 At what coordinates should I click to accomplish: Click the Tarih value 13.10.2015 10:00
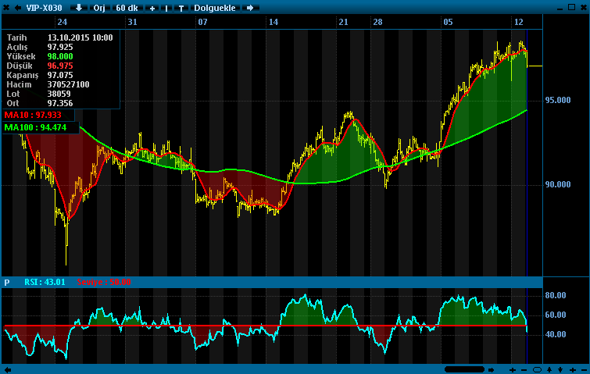tap(80, 37)
